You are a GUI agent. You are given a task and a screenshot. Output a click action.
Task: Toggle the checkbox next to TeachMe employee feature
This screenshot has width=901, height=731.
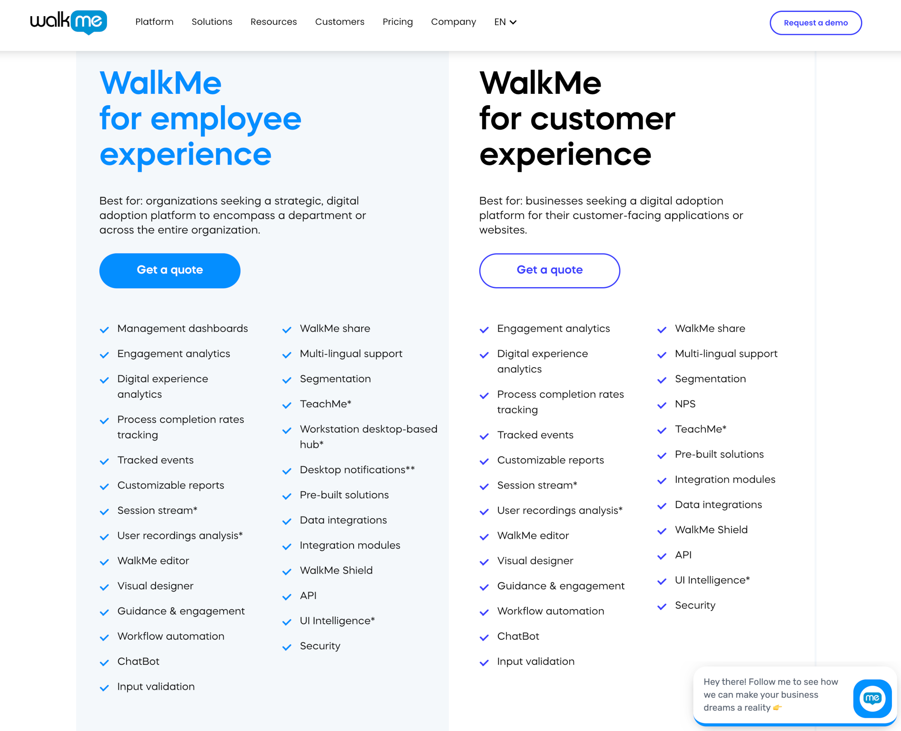point(287,404)
